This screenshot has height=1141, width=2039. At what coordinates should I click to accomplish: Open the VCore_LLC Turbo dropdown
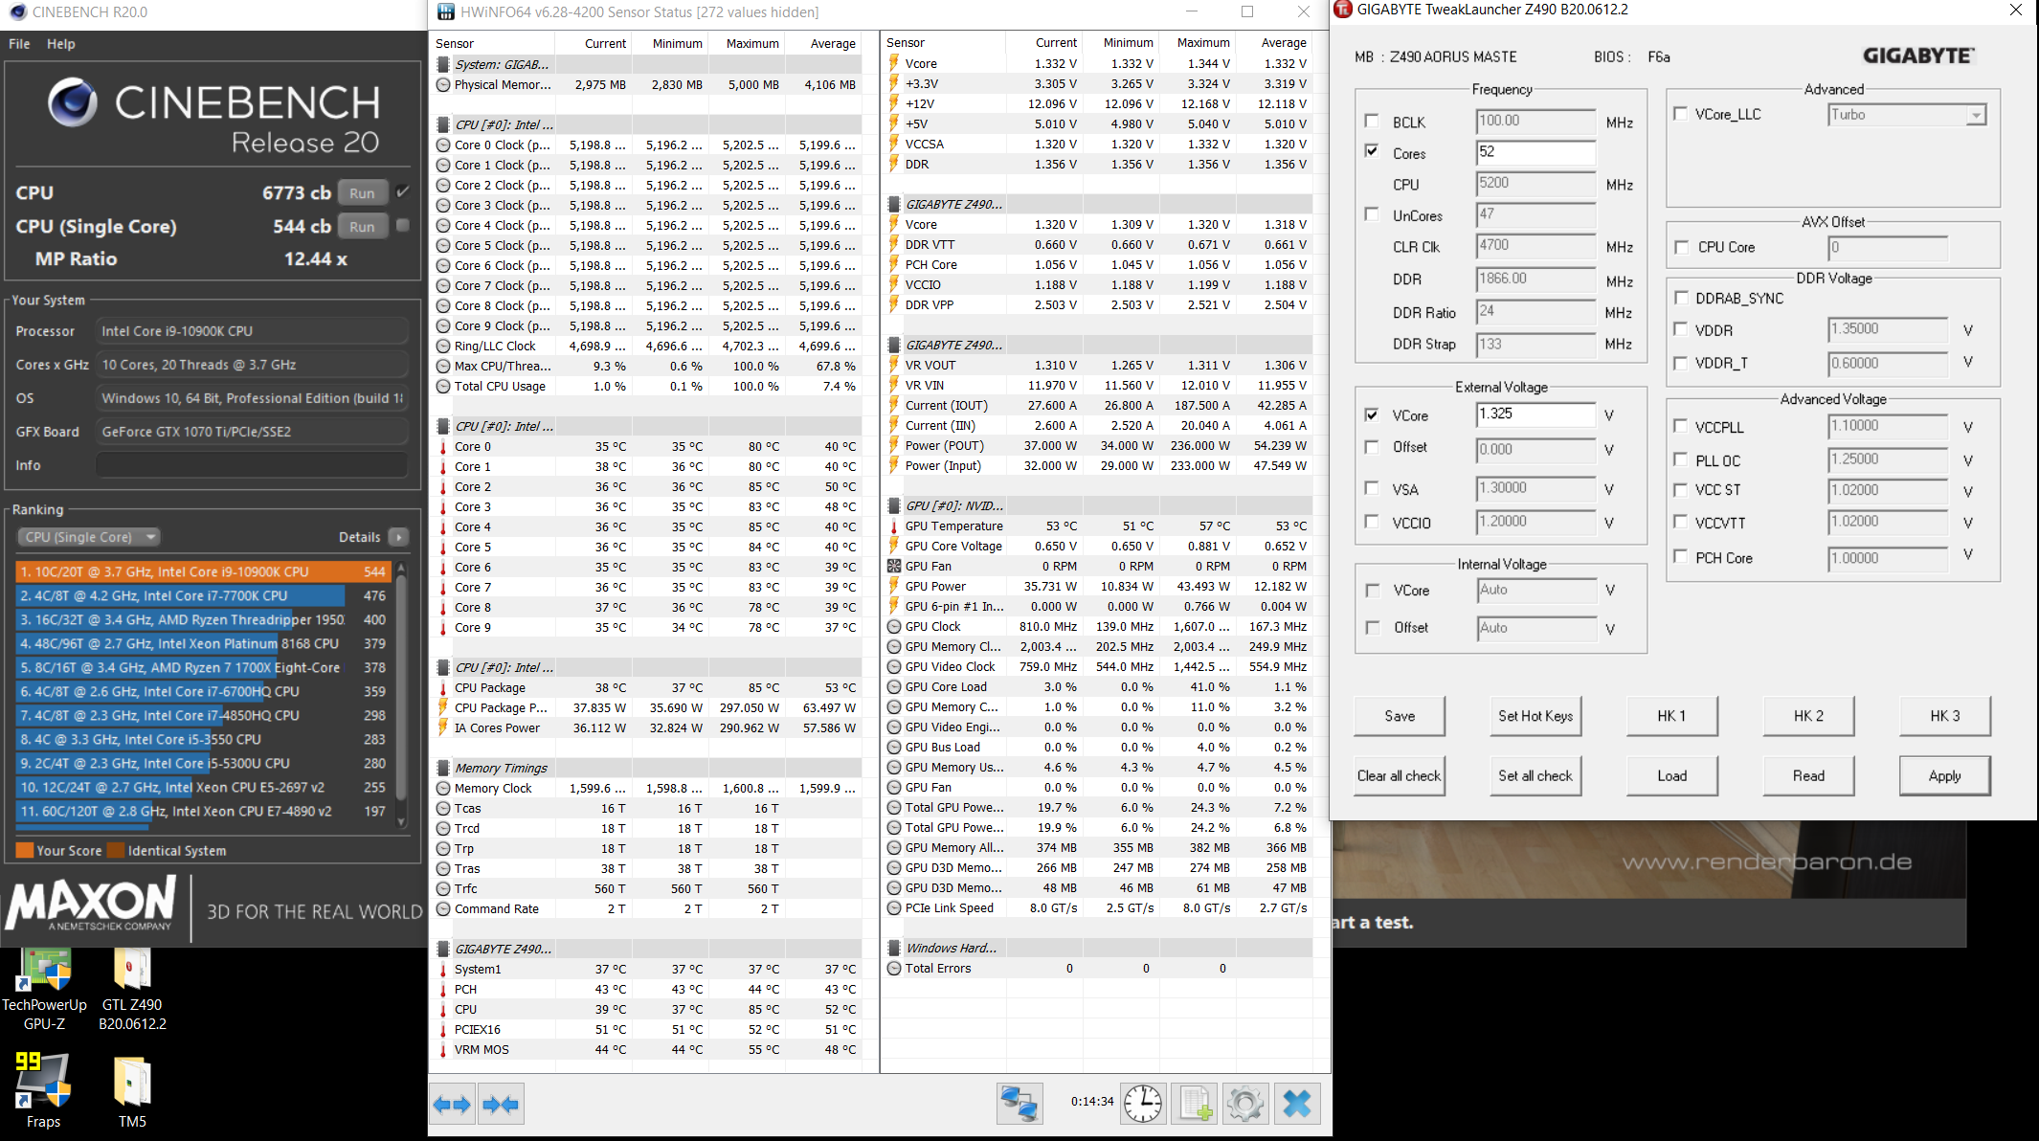[1976, 116]
